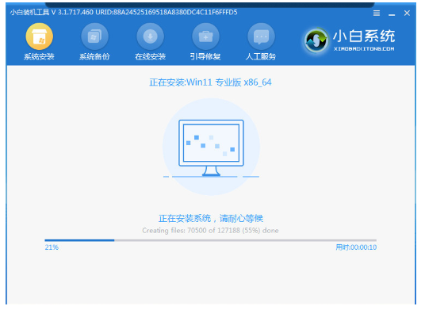This screenshot has width=425, height=310.
Task: Select the 系统安装 yellow box icon
Action: pyautogui.click(x=40, y=36)
